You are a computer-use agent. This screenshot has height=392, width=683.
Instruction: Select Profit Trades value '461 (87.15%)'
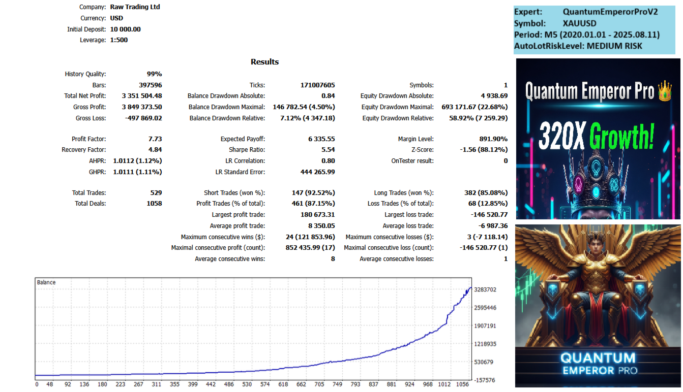click(x=313, y=204)
